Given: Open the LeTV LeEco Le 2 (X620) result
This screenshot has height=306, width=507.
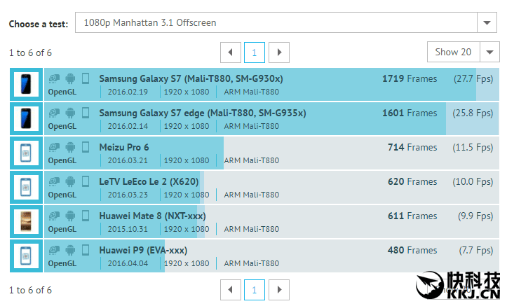Looking at the screenshot, I should pyautogui.click(x=150, y=181).
